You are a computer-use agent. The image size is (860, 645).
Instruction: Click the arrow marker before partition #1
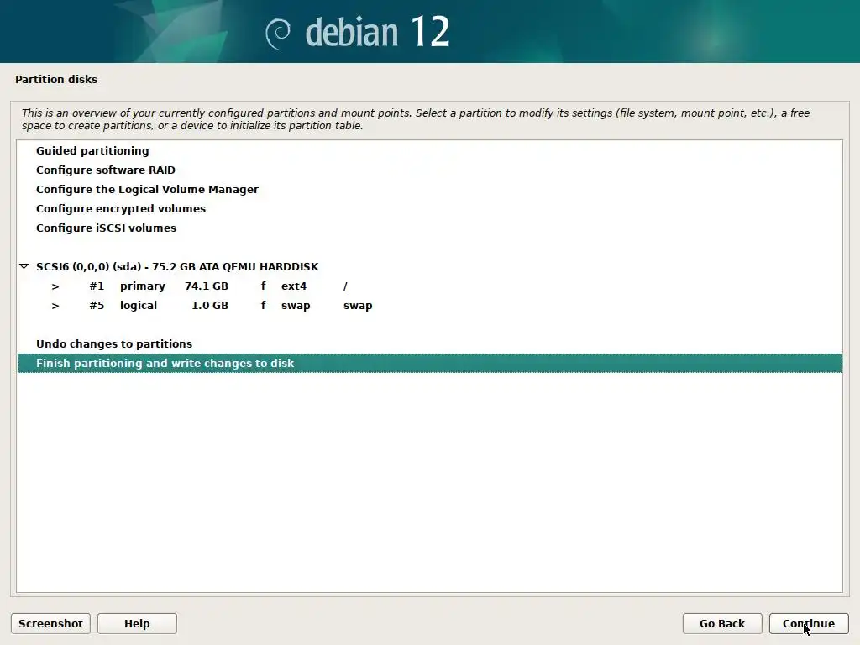[x=55, y=286]
